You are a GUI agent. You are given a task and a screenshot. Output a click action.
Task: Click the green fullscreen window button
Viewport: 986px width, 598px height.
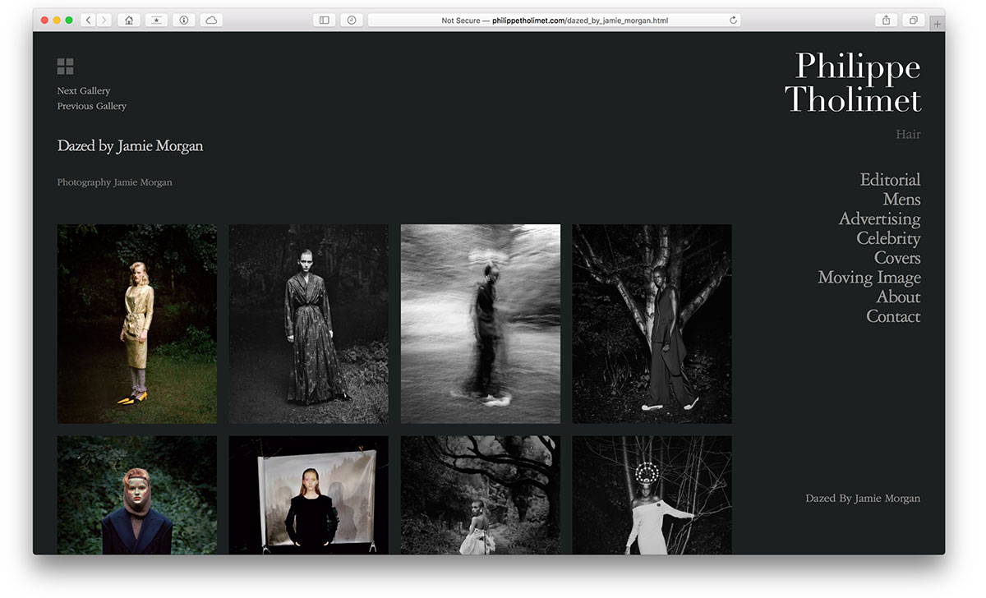point(69,20)
